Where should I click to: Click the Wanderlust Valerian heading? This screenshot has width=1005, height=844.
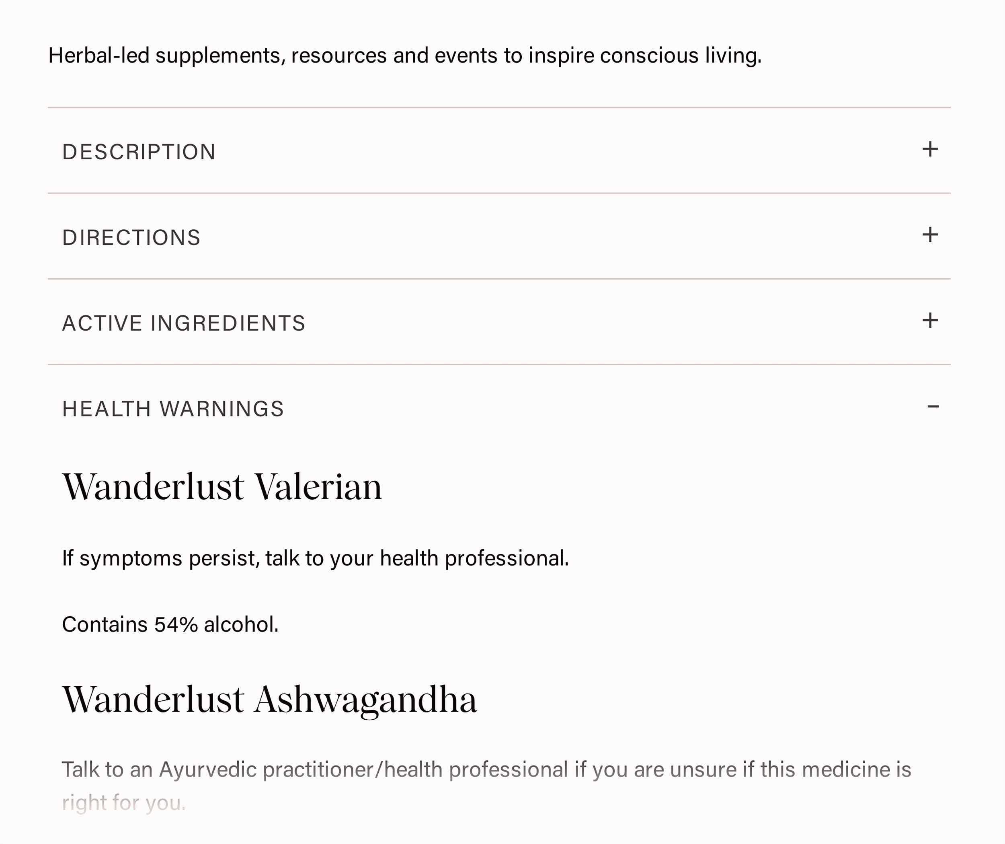[x=222, y=487]
